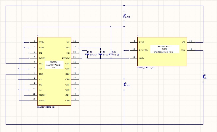Select the lower 4.7 K resistor R1
The width and height of the screenshot is (217, 132).
click(x=124, y=85)
